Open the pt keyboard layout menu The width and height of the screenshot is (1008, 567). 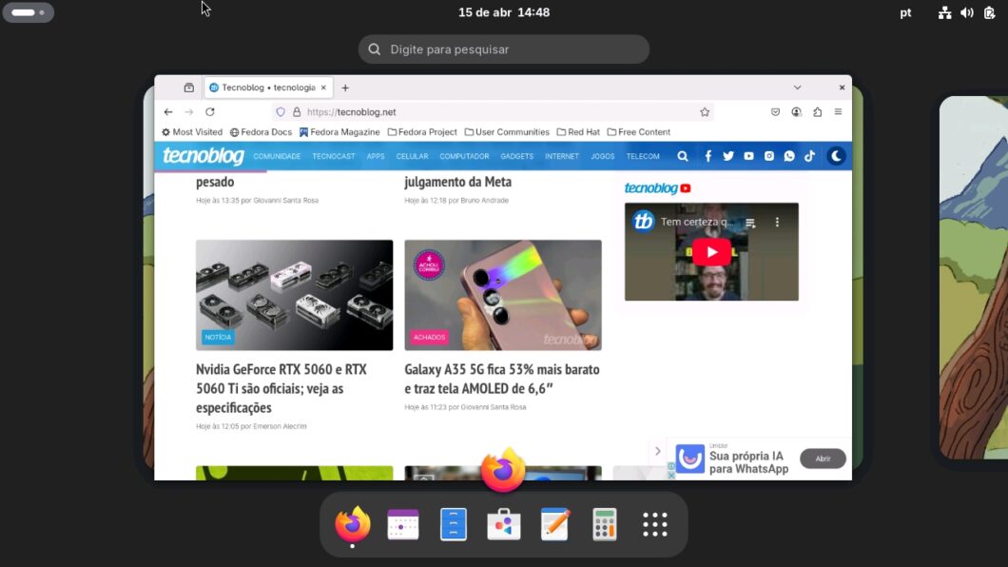(906, 13)
